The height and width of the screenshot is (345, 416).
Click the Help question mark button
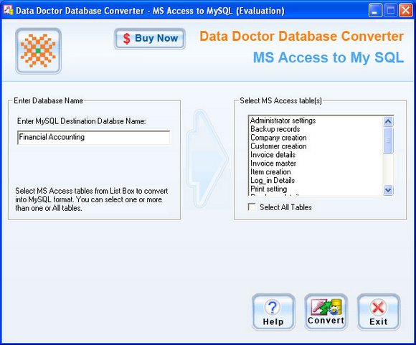pos(273,312)
